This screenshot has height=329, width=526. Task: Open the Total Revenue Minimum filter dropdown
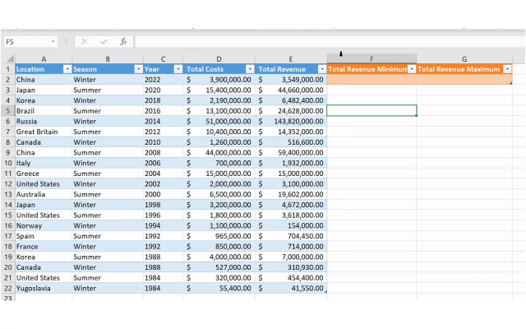tap(412, 69)
